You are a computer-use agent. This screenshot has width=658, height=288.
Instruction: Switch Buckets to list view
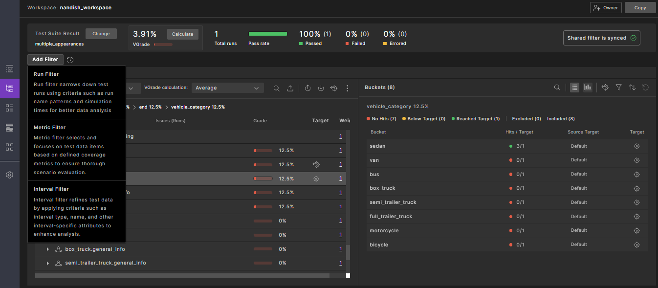pyautogui.click(x=574, y=88)
